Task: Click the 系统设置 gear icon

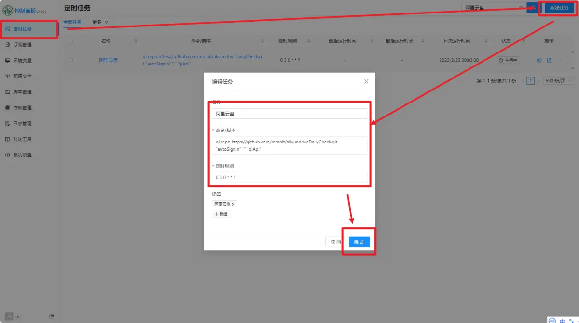Action: [x=8, y=155]
